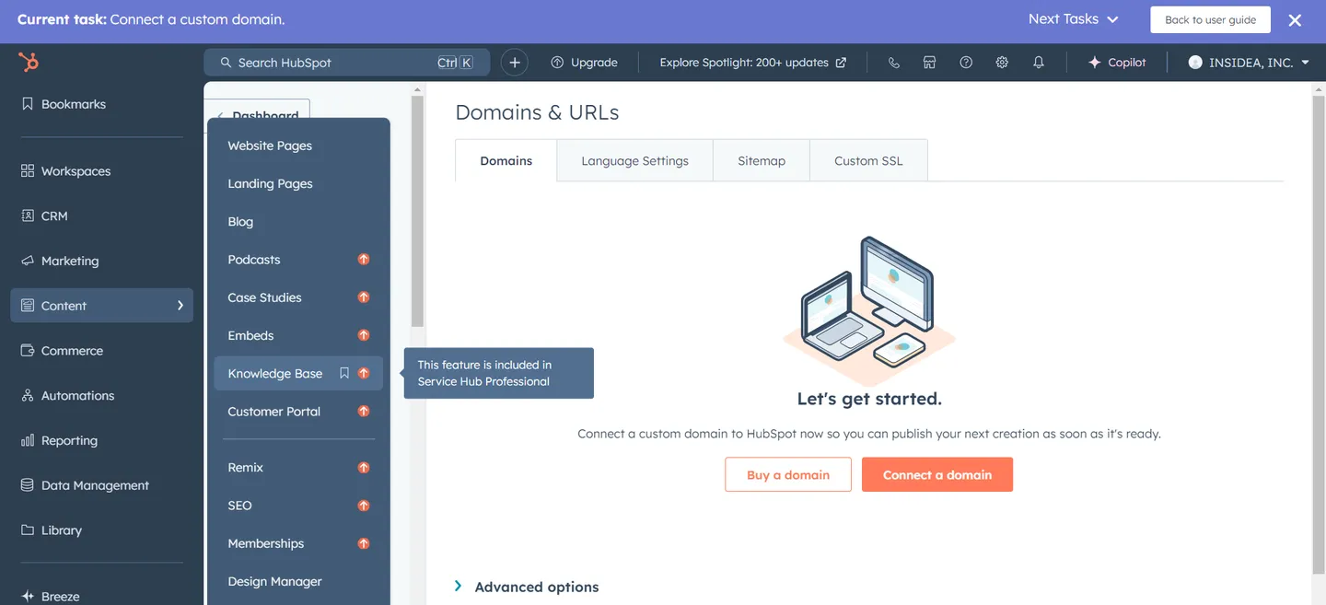Expand the Content sidebar menu

[x=101, y=306]
